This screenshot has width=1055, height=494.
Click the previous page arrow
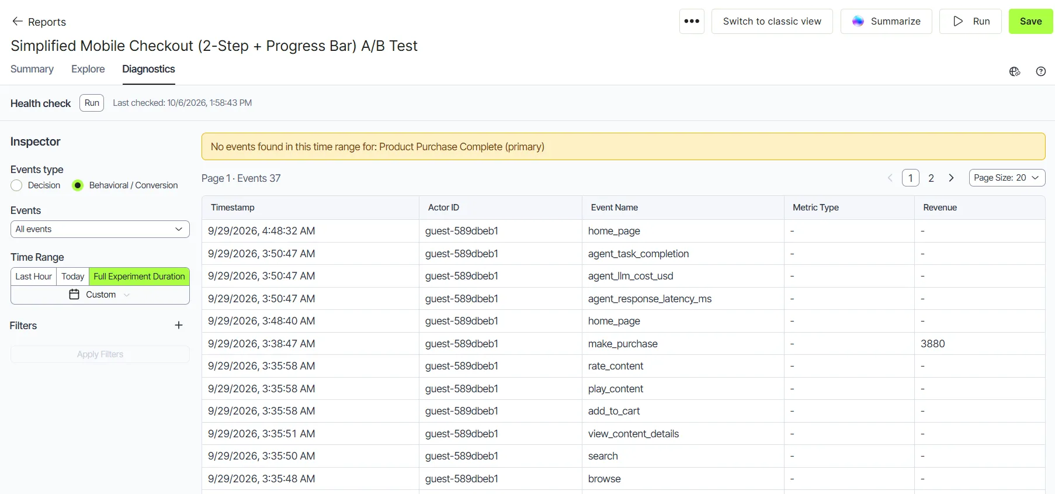coord(890,178)
